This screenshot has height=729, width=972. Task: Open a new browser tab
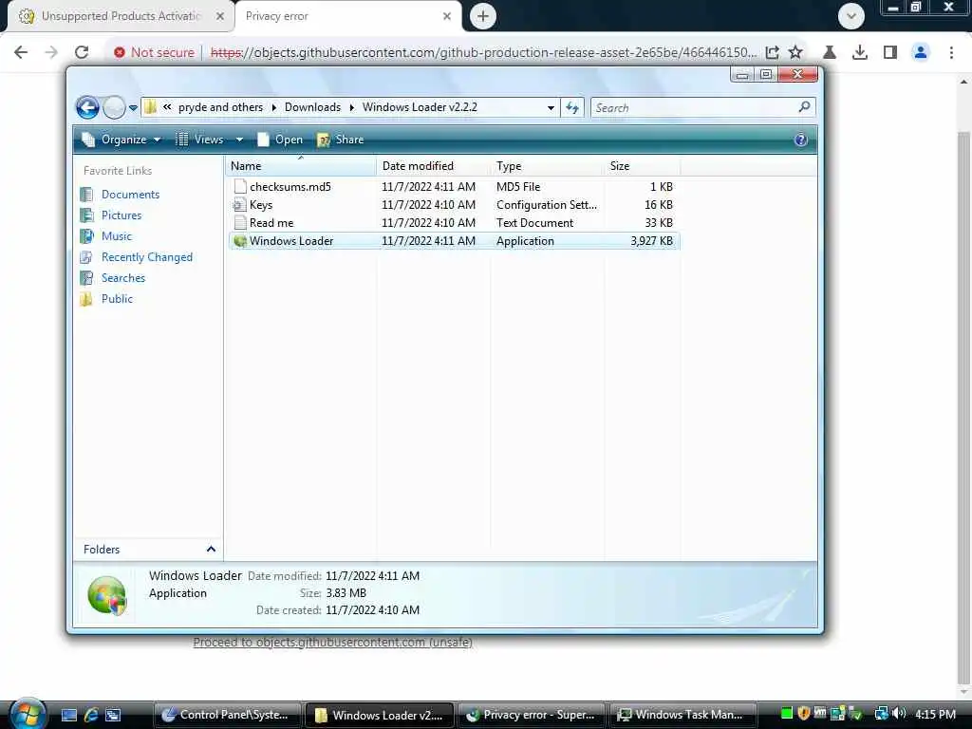(x=483, y=16)
